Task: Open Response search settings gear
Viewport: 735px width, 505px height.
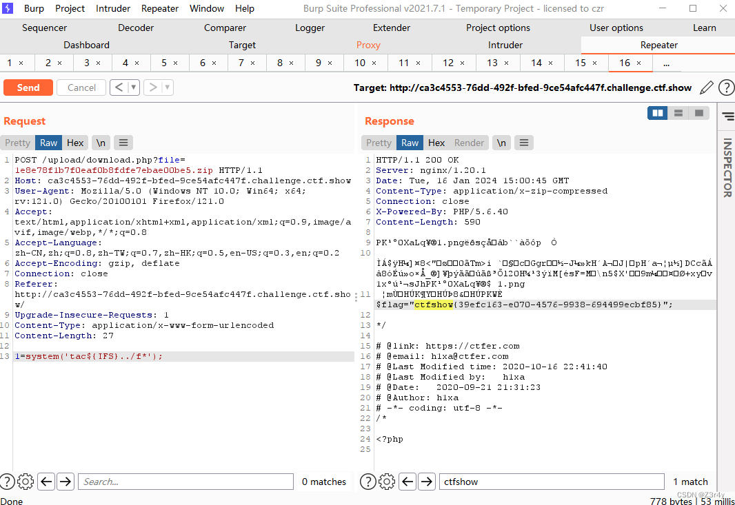Action: [387, 482]
